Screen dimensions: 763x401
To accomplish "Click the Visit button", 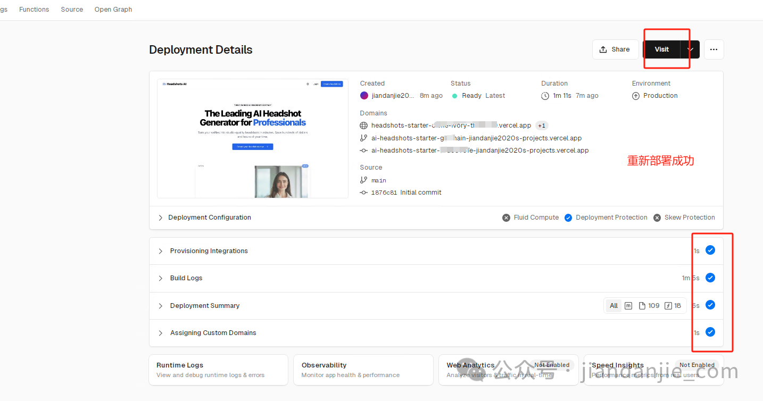I will click(x=661, y=49).
